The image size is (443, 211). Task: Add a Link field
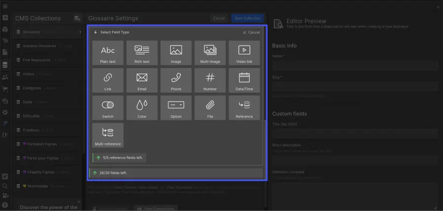pos(108,80)
